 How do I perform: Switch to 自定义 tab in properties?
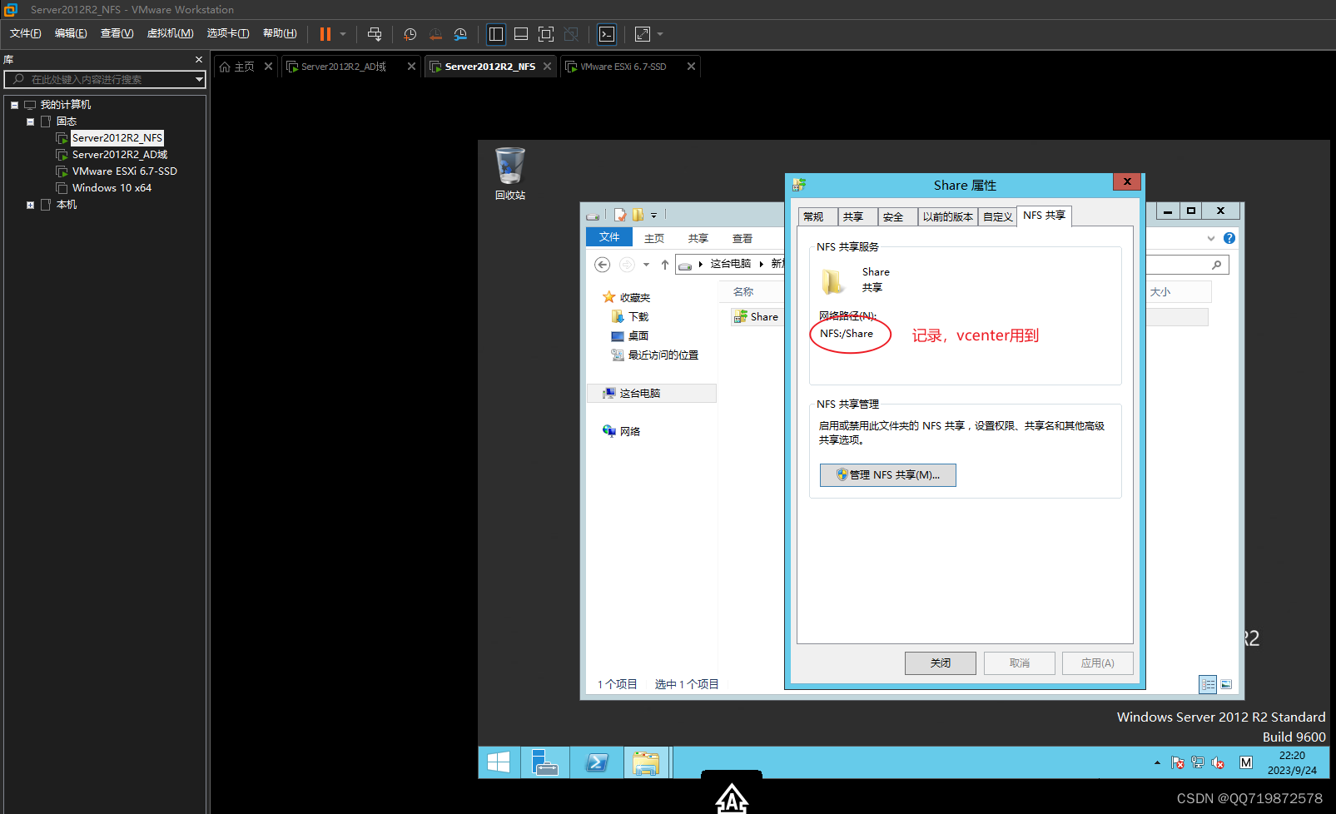pyautogui.click(x=997, y=216)
